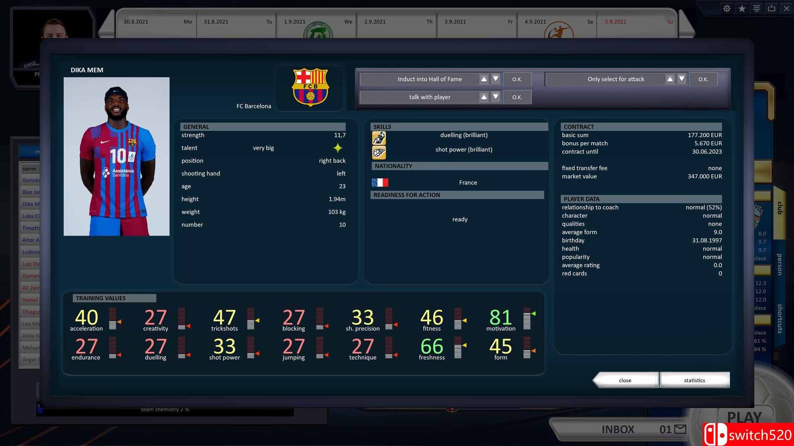Select the FC Barcelona club crest
The height and width of the screenshot is (446, 794).
[309, 88]
